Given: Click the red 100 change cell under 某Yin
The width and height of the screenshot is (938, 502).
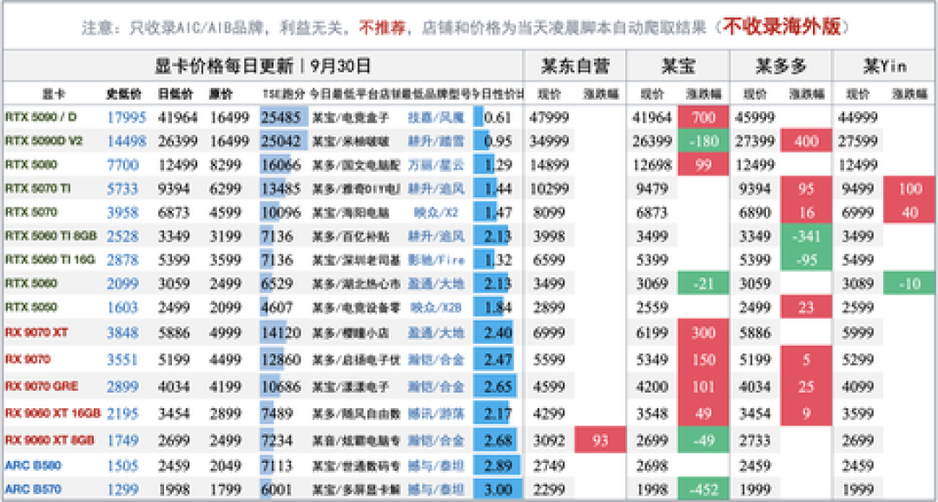Looking at the screenshot, I should coord(910,188).
